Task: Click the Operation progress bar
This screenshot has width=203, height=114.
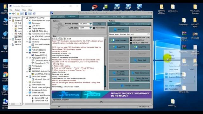Action: click(101, 102)
